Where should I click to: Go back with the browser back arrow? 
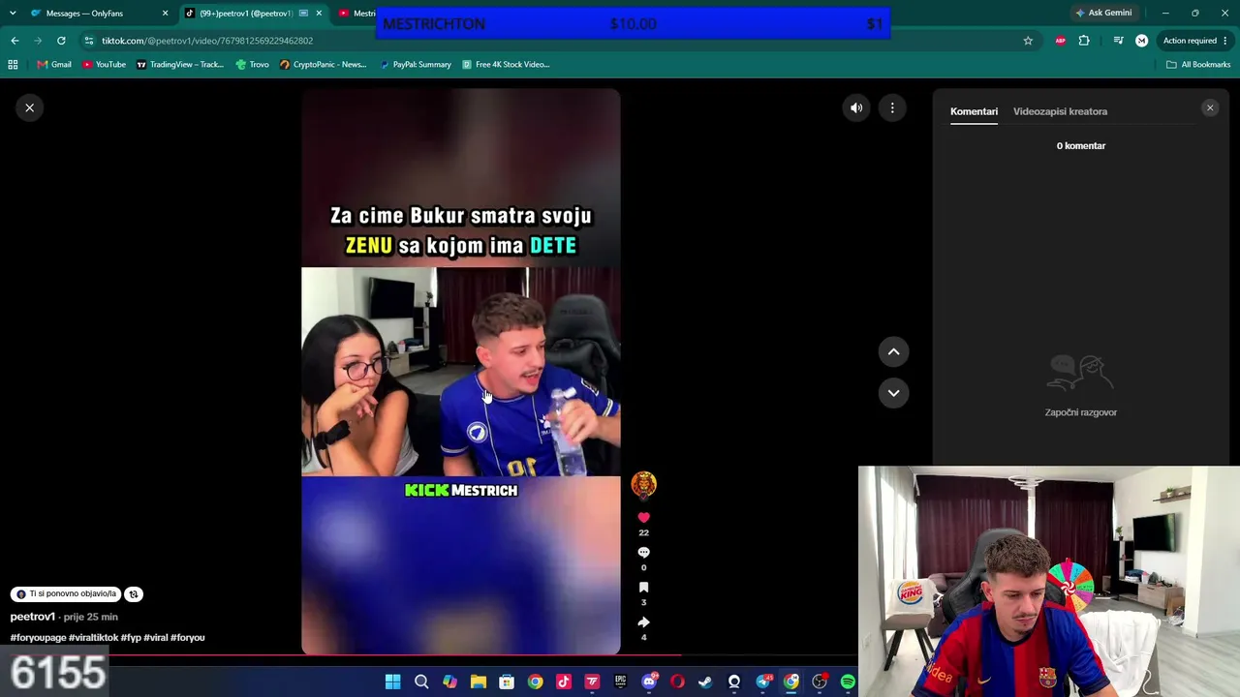(x=15, y=41)
